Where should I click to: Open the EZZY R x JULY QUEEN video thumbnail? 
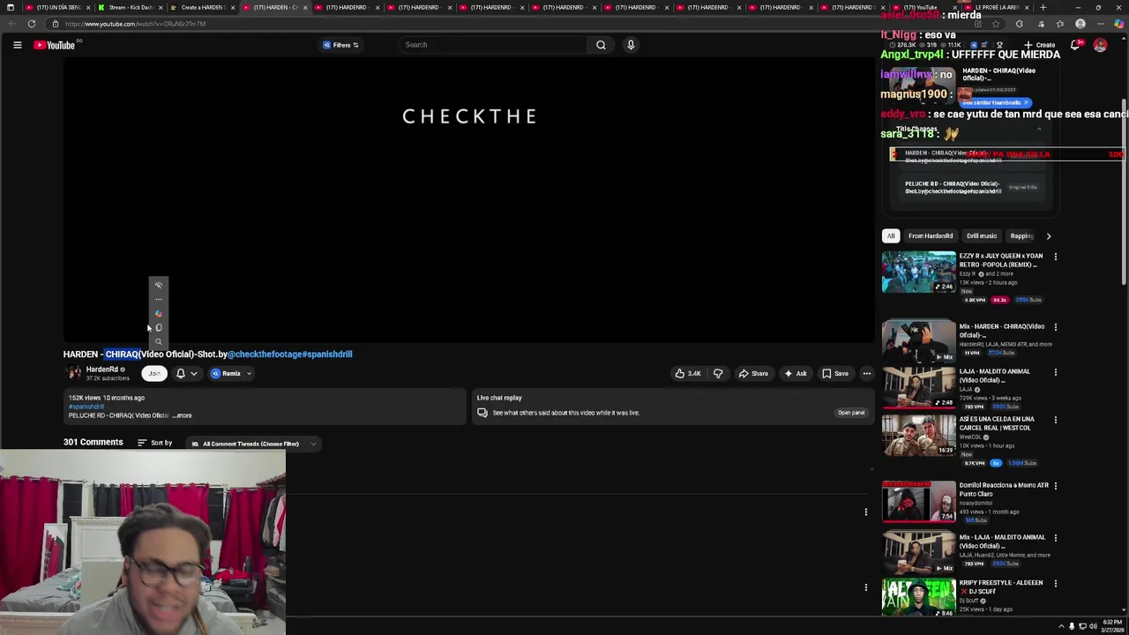click(918, 273)
